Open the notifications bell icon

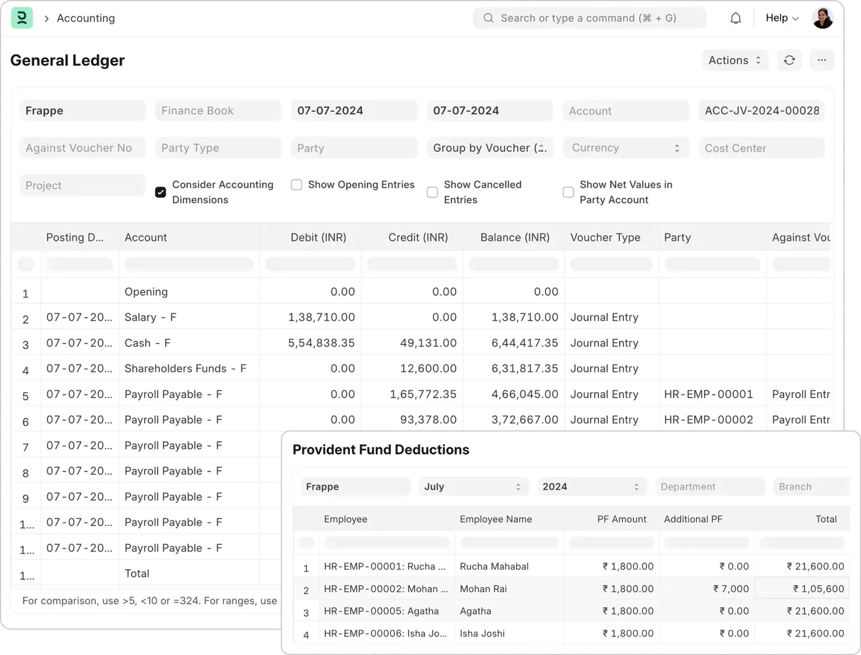pyautogui.click(x=736, y=18)
